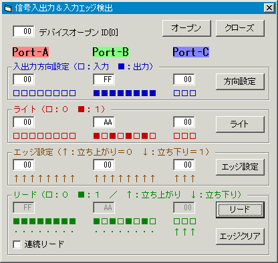Viewport: 278px width, 263px height.
Task: Open the title bar window icon menu
Action: (8, 9)
